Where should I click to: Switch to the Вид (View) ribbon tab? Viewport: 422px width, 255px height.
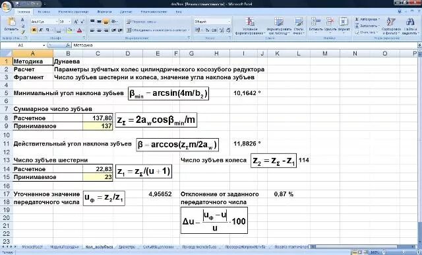[x=179, y=12]
